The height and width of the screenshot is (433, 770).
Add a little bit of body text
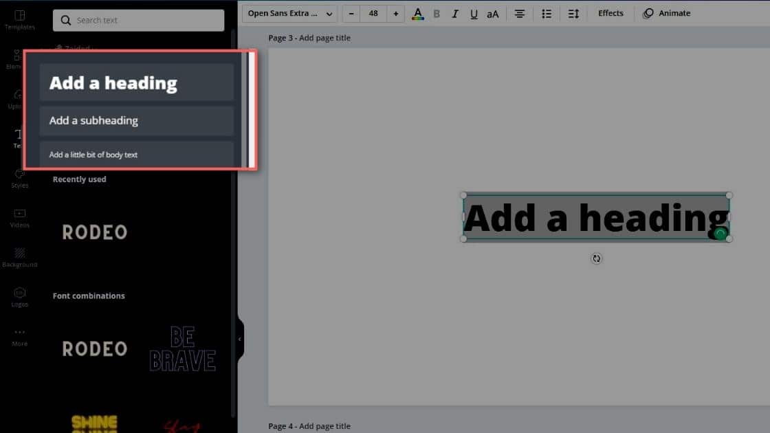[137, 155]
